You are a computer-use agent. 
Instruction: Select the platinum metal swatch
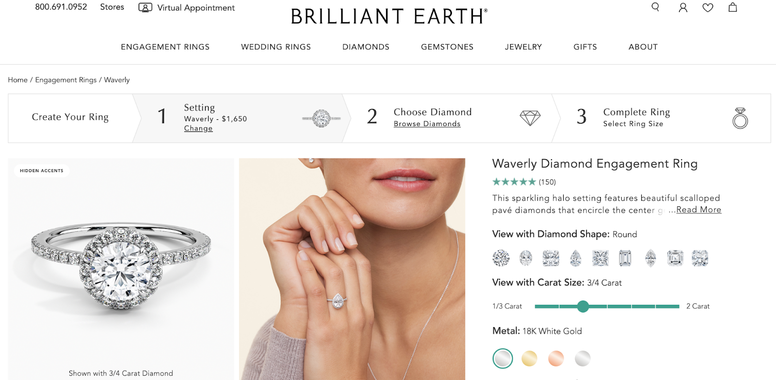coord(582,359)
